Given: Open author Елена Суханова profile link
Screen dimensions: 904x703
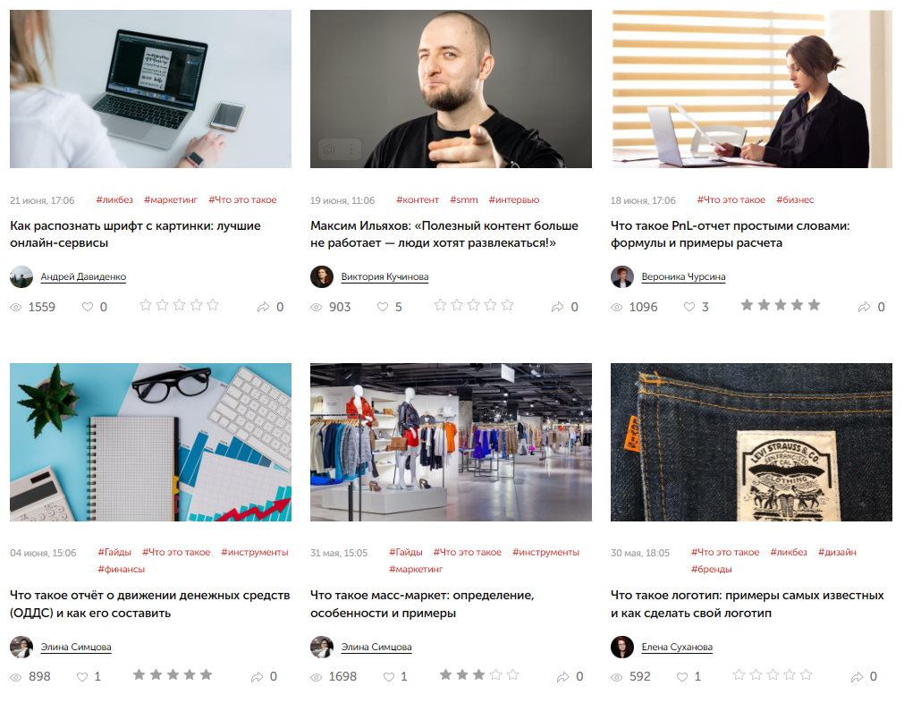Looking at the screenshot, I should tap(677, 647).
